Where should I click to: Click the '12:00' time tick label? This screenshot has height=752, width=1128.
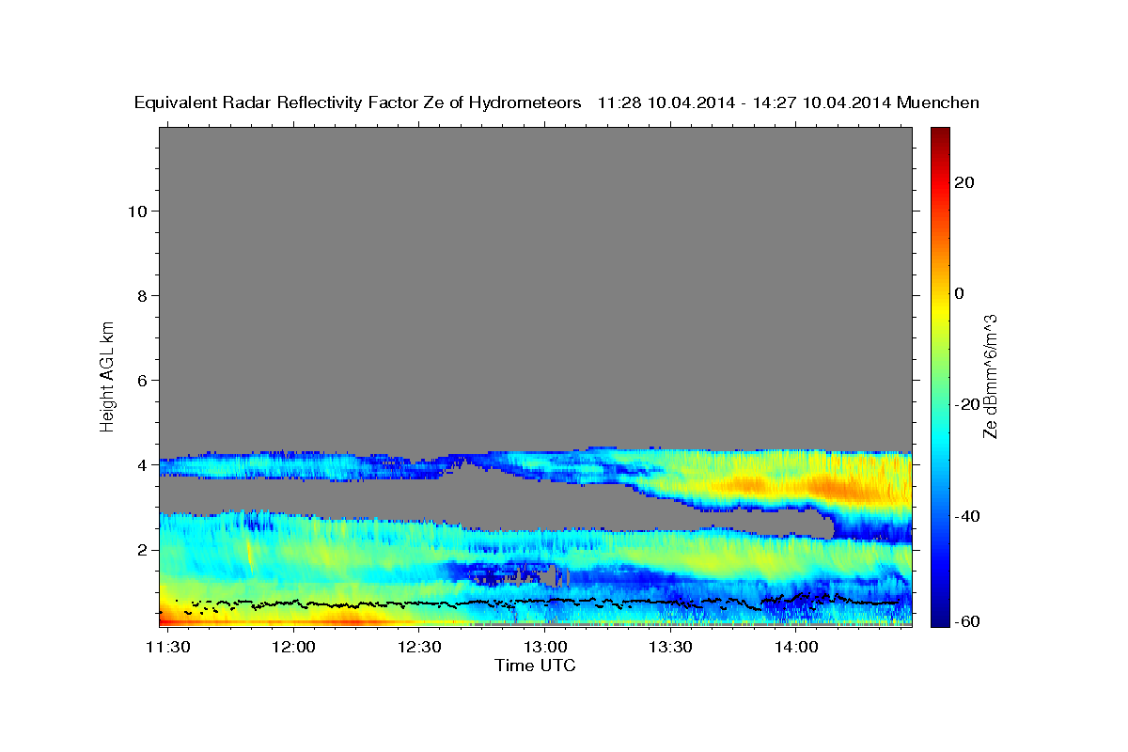293,648
